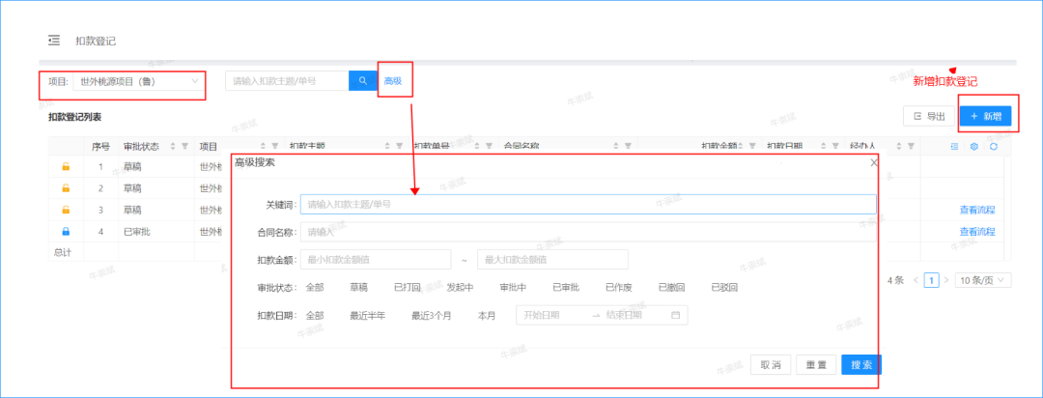Click the blue closed lock icon of row 4
This screenshot has width=1043, height=398.
[66, 232]
